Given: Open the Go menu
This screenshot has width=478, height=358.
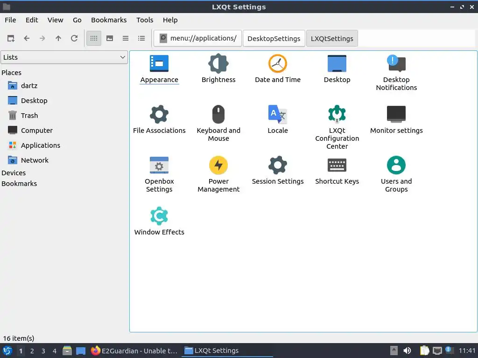Looking at the screenshot, I should click(x=77, y=20).
